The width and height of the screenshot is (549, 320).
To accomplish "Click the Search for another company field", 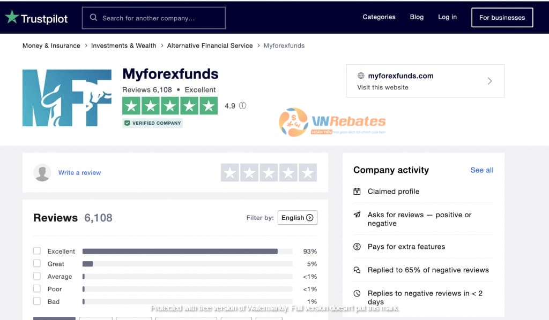I will (x=154, y=18).
